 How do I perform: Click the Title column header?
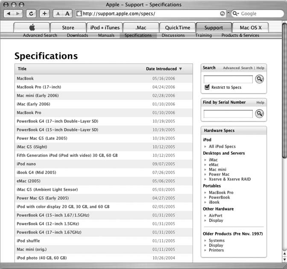[x=22, y=69]
